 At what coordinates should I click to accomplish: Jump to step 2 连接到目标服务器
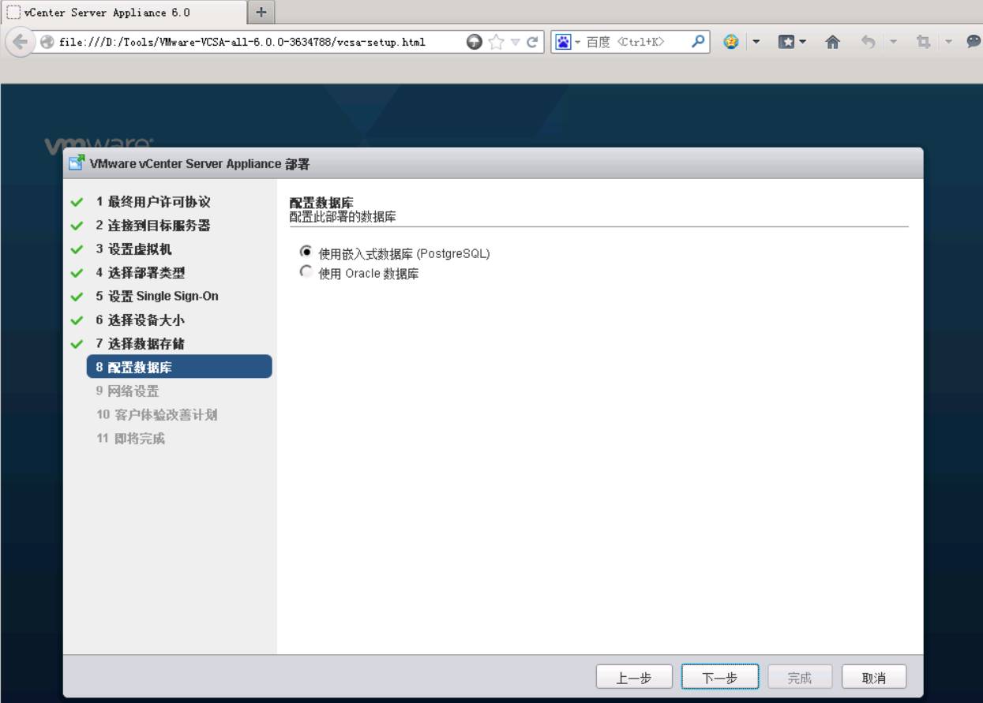coord(153,226)
